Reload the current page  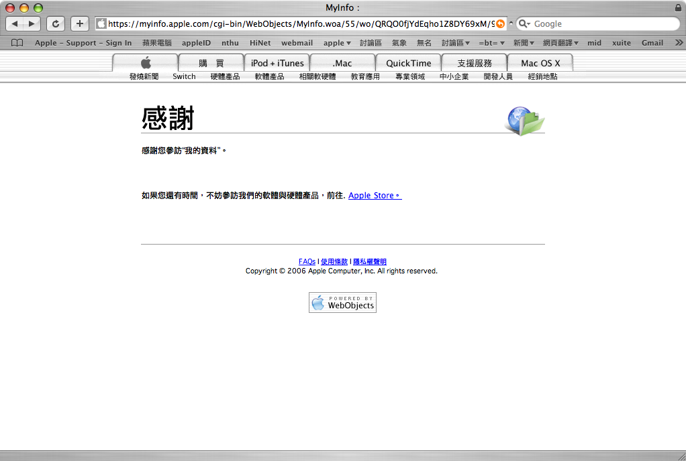(x=56, y=23)
